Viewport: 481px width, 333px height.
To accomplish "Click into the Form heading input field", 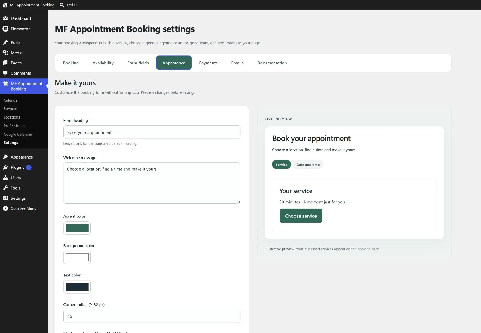I will pyautogui.click(x=152, y=132).
